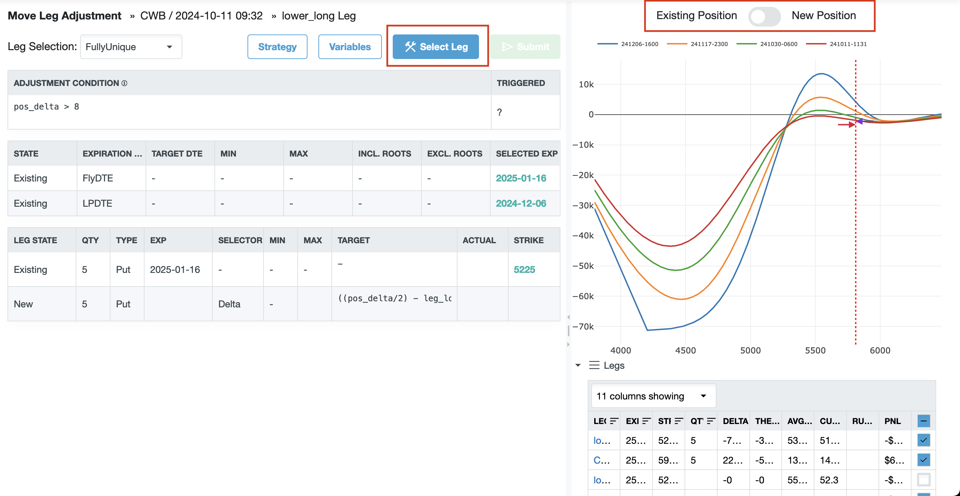Click the Select Leg tools button
This screenshot has width=960, height=496.
(x=435, y=47)
